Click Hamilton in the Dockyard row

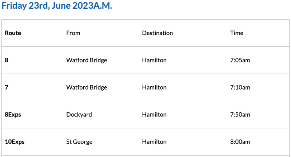[x=154, y=115]
